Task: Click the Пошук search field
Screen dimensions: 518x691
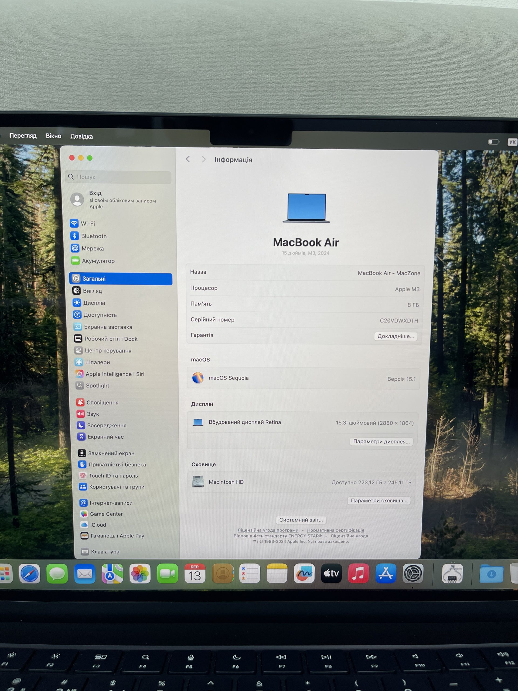Action: tap(118, 177)
